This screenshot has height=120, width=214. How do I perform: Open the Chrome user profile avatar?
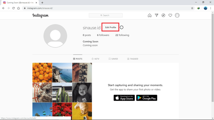[x=205, y=8]
